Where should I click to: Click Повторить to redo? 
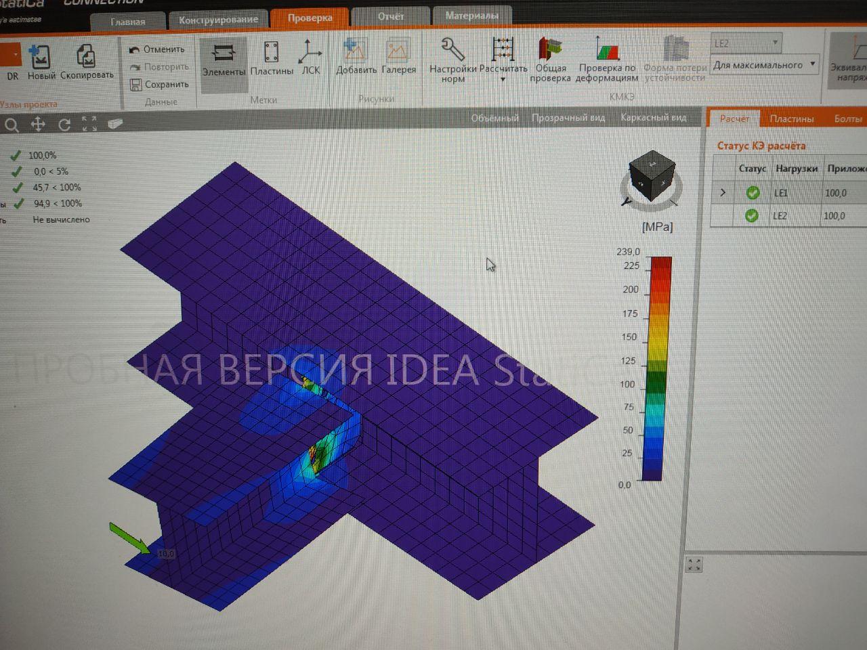[x=159, y=67]
